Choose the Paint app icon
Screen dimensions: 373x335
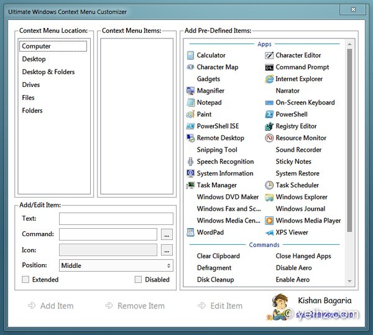point(190,114)
